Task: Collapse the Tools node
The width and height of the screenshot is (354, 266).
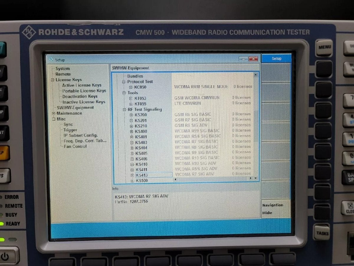Action: [x=124, y=93]
